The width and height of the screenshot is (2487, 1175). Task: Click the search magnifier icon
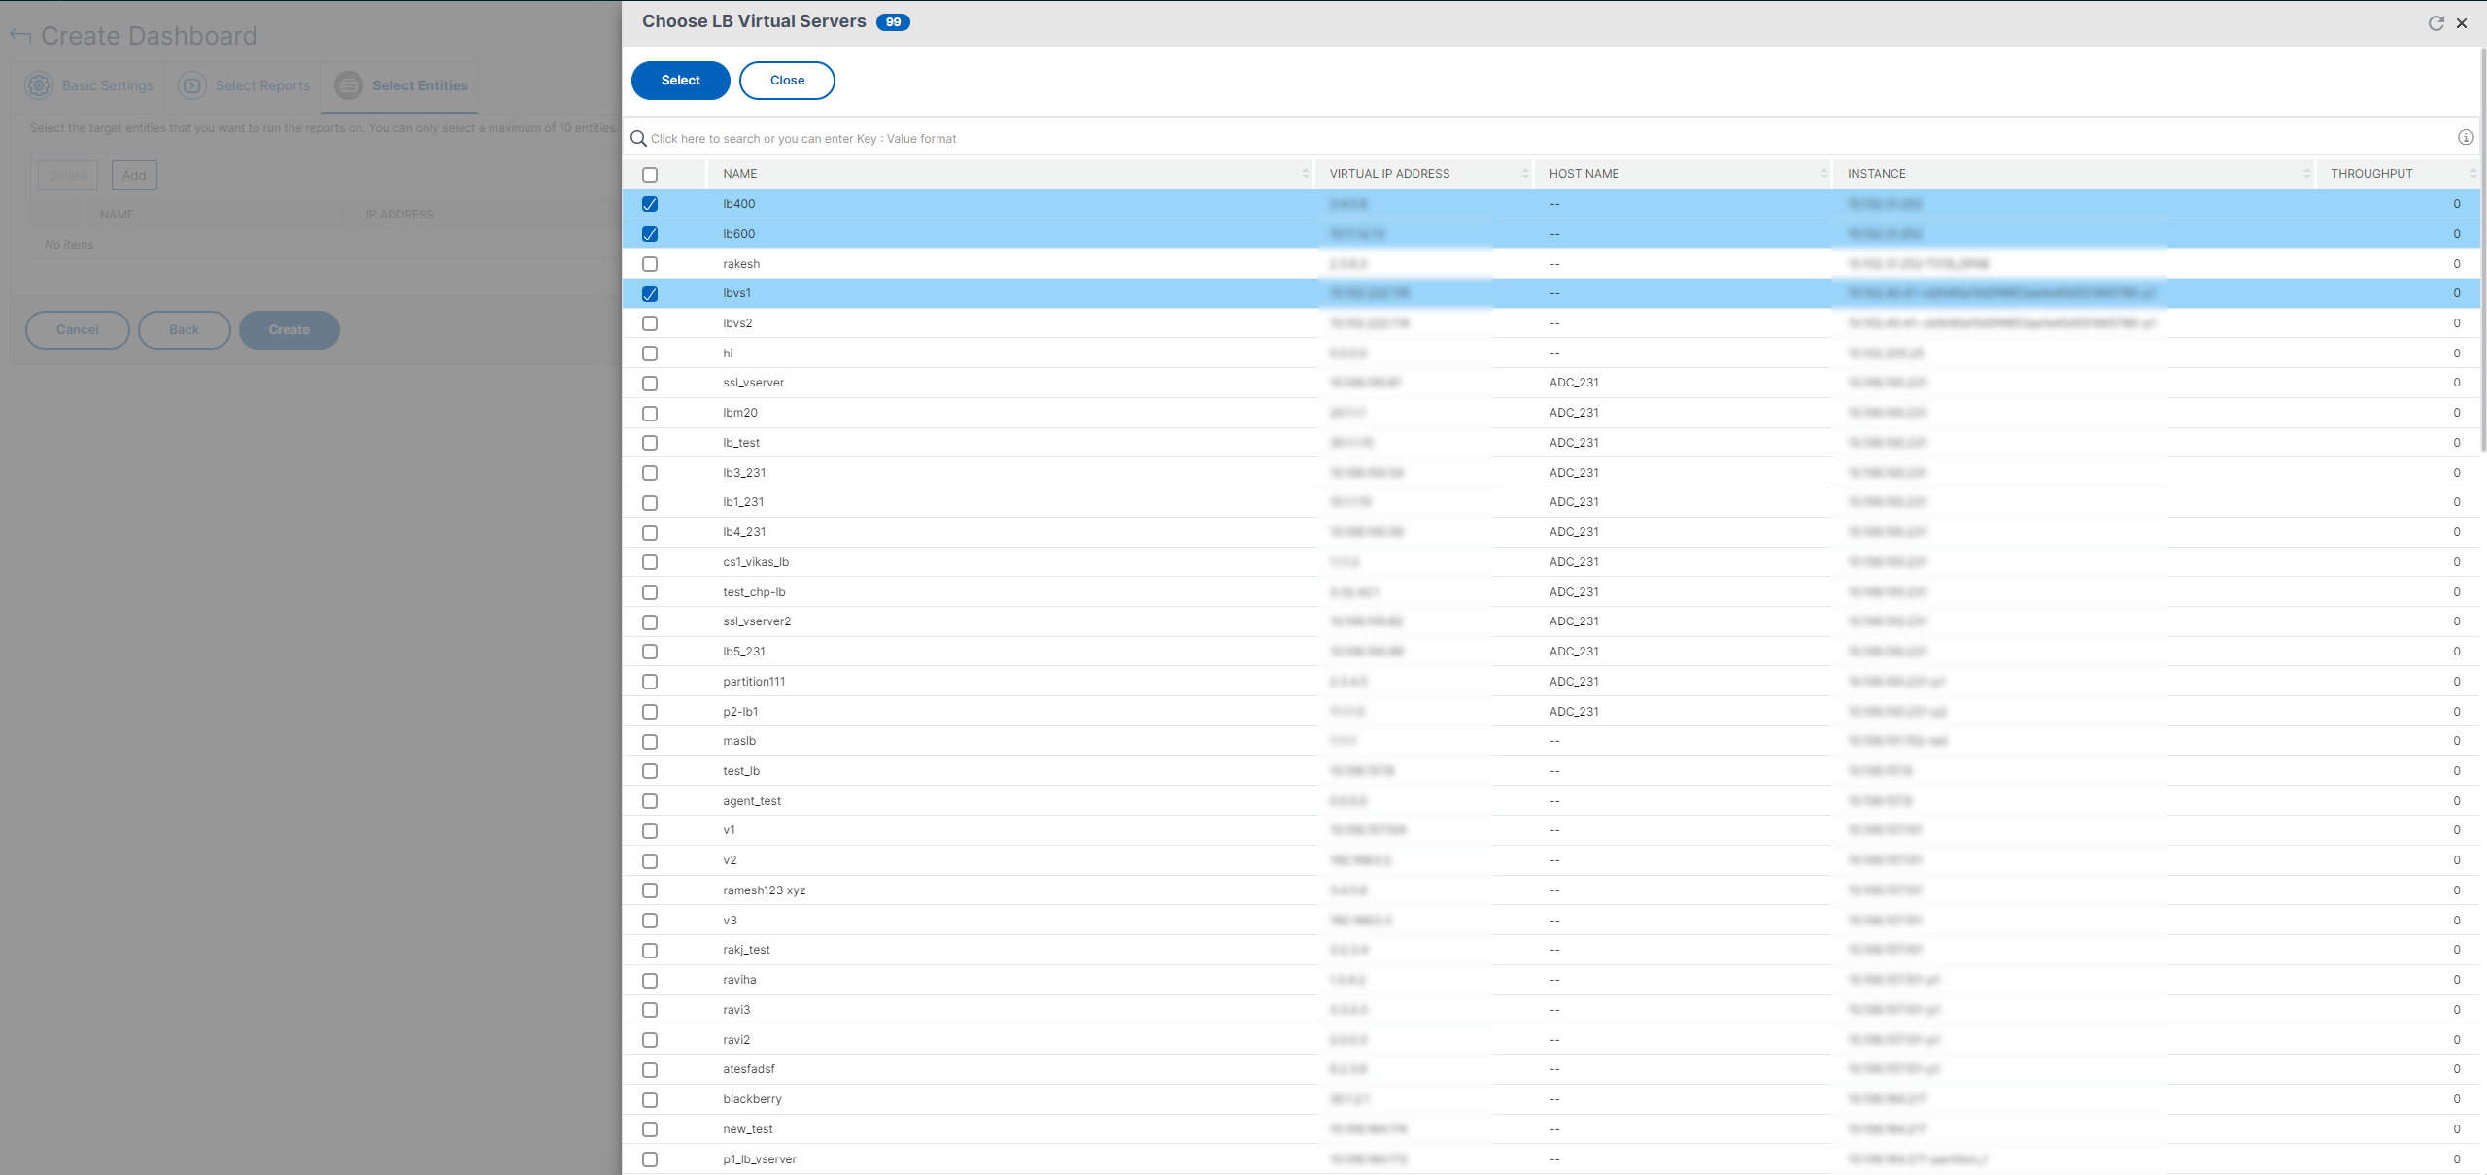638,139
